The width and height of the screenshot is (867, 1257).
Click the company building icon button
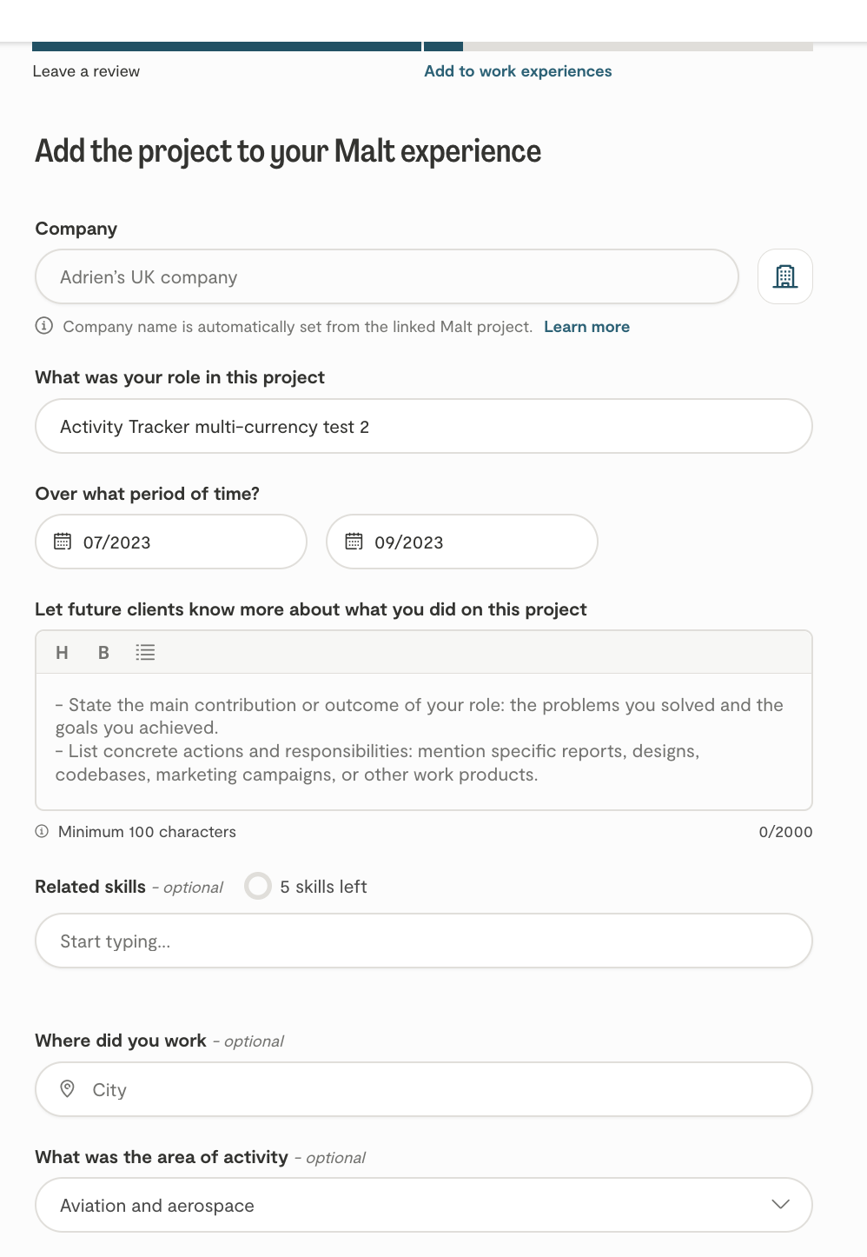coord(784,276)
